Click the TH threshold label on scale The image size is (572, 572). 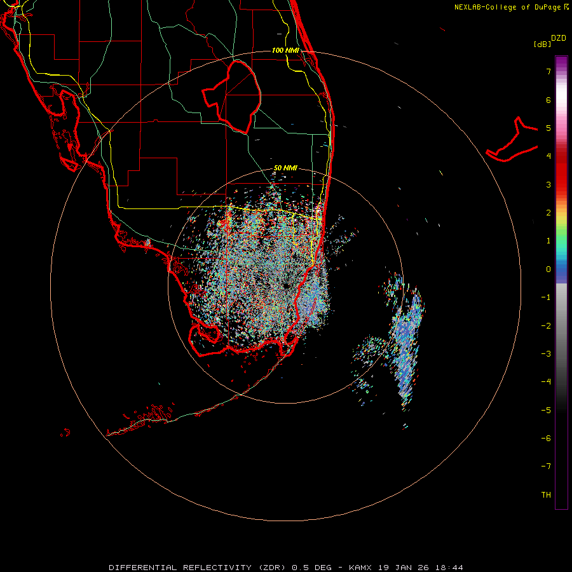546,495
